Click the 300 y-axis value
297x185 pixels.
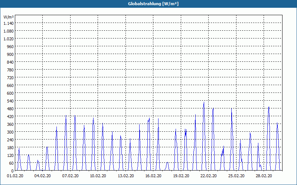10,132
